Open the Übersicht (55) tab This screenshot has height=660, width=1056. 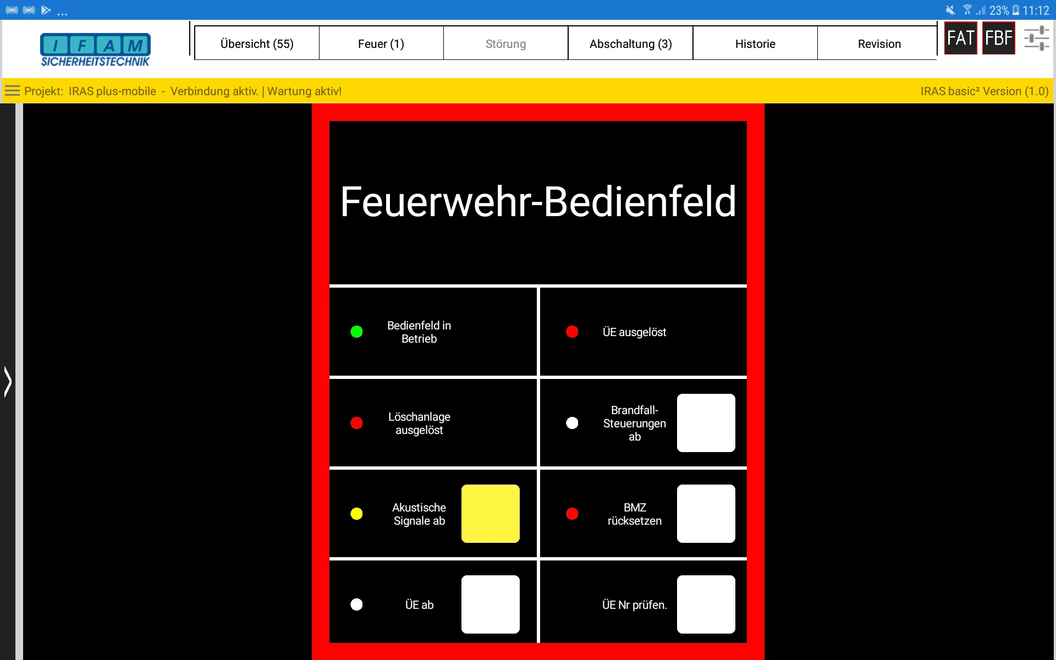pyautogui.click(x=258, y=43)
